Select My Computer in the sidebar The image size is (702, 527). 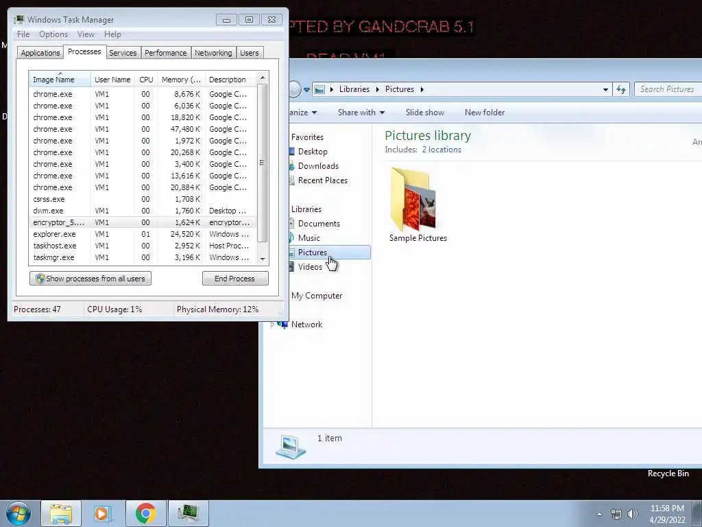click(317, 296)
